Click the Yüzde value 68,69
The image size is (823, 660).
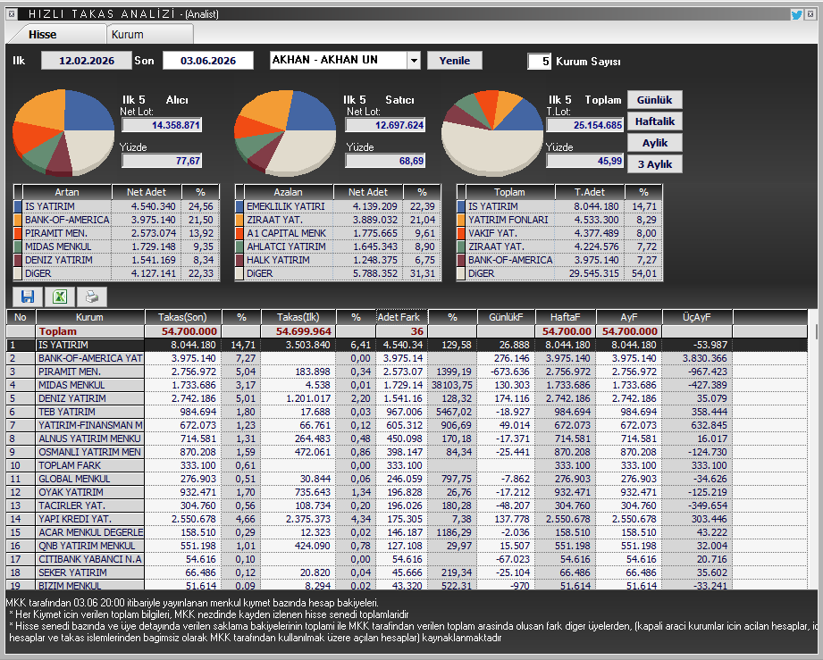pyautogui.click(x=385, y=161)
